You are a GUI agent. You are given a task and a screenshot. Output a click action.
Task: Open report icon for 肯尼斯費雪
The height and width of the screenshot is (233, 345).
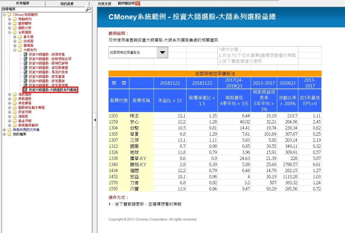[26, 68]
